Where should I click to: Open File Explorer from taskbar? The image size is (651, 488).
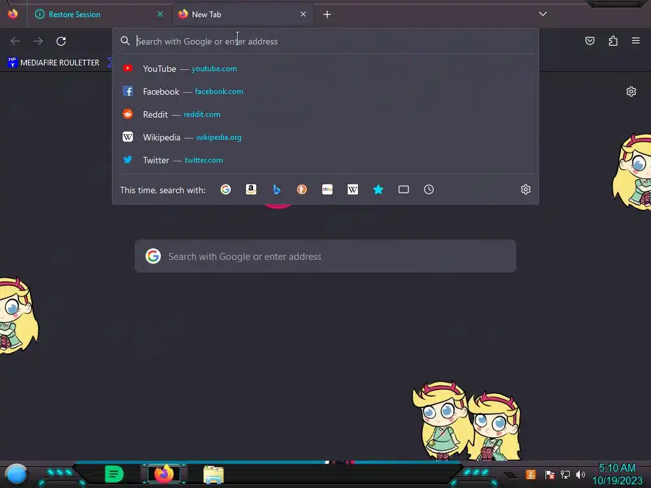[x=214, y=475]
